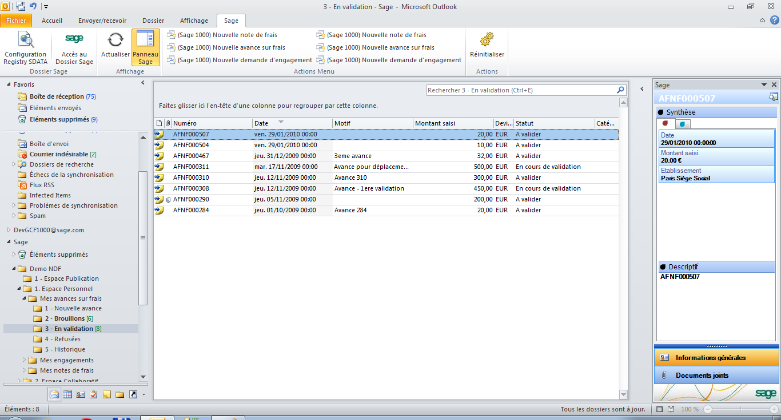Click the undo arrow in quick access toolbar
The image size is (781, 420).
pyautogui.click(x=33, y=7)
